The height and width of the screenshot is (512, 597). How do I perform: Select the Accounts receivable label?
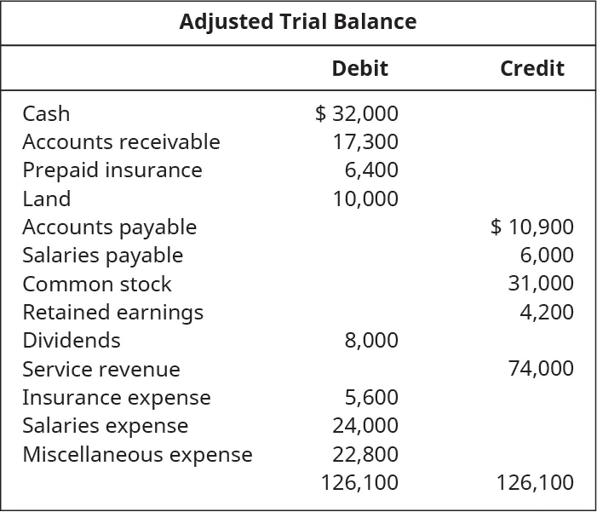click(x=121, y=141)
